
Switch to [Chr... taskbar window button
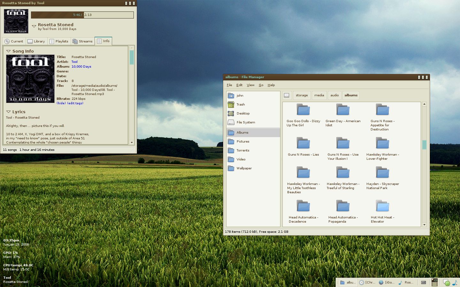[367, 282]
